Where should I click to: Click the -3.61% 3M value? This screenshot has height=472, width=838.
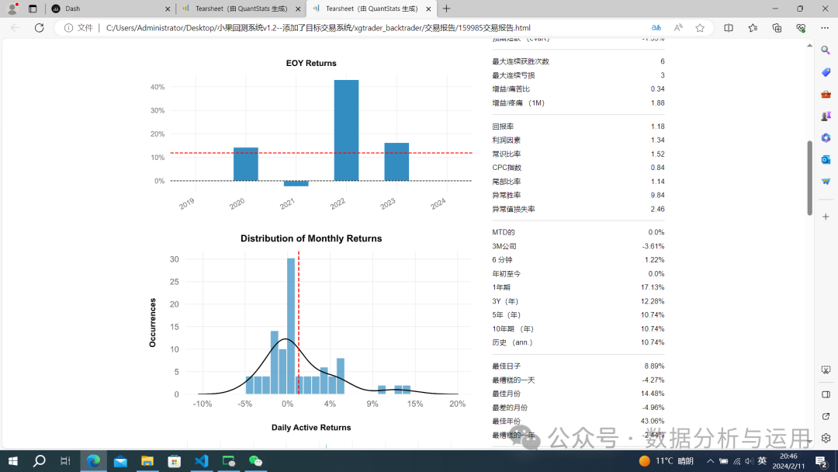click(x=653, y=246)
